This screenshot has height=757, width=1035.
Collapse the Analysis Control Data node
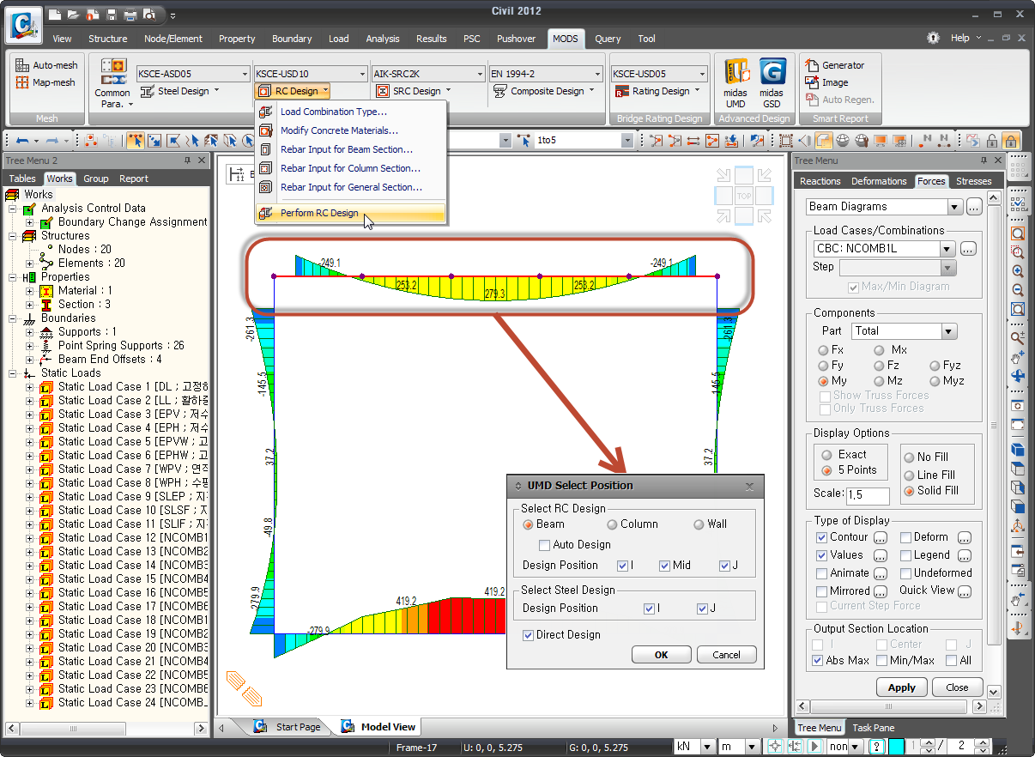(x=13, y=209)
